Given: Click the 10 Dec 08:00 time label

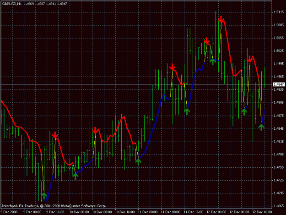Looking at the screenshot, I should (102, 212).
